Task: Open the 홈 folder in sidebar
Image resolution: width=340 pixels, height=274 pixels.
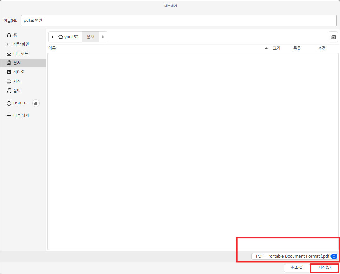Action: [x=15, y=35]
